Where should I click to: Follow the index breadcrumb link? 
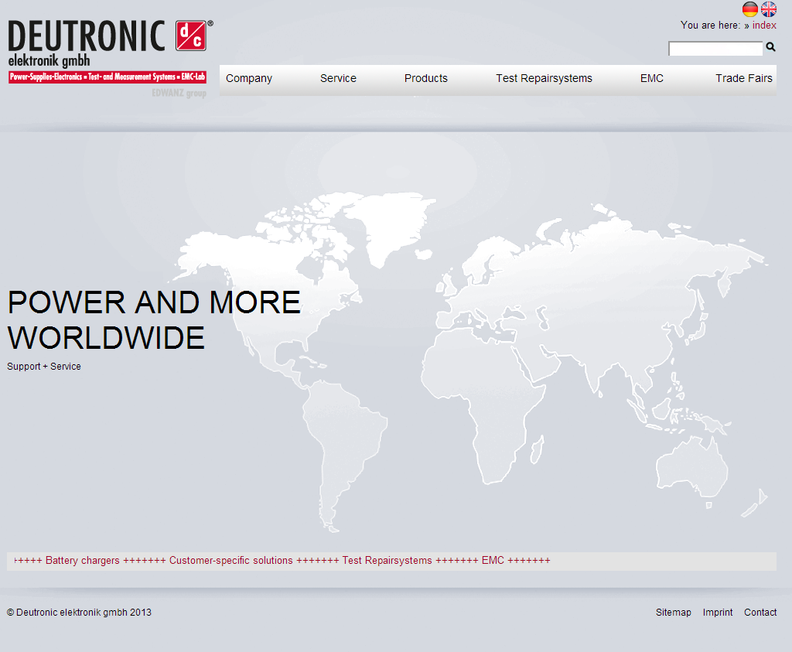[x=764, y=26]
